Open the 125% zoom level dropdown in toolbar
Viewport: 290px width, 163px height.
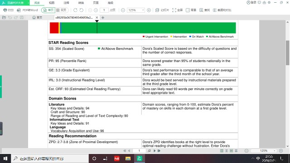pos(136,10)
